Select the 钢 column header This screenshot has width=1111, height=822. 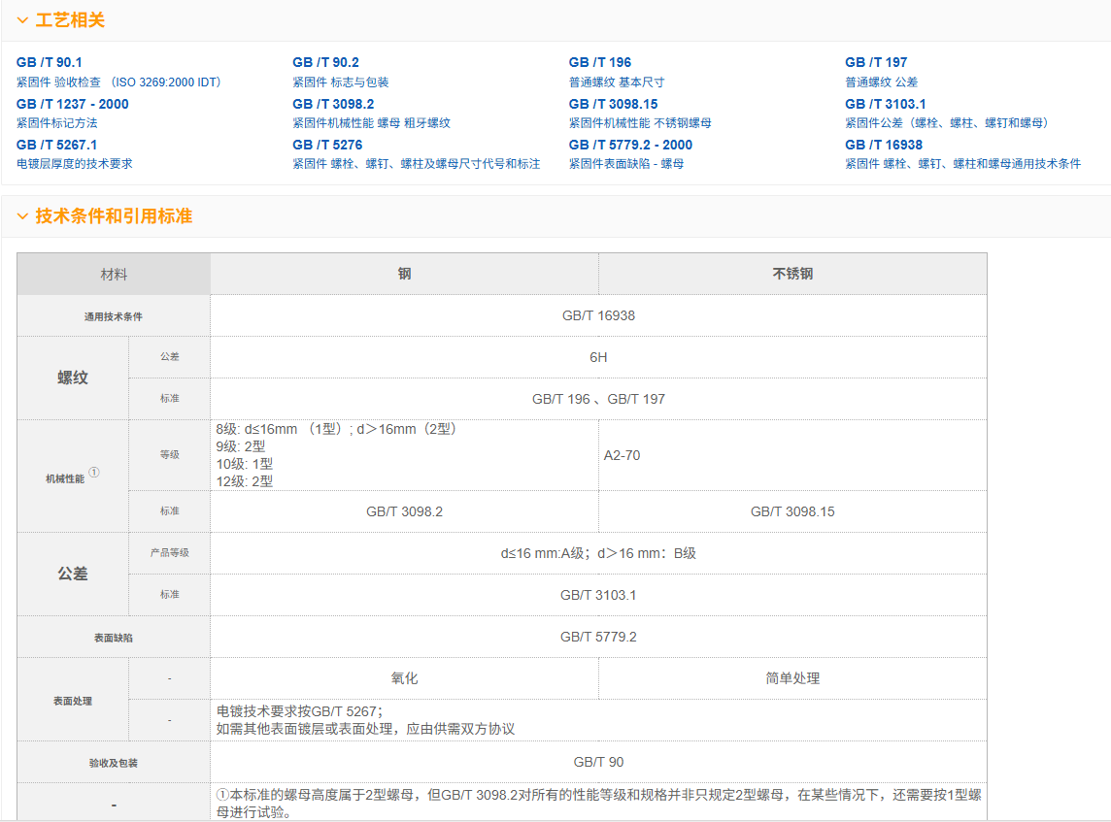[x=404, y=274]
